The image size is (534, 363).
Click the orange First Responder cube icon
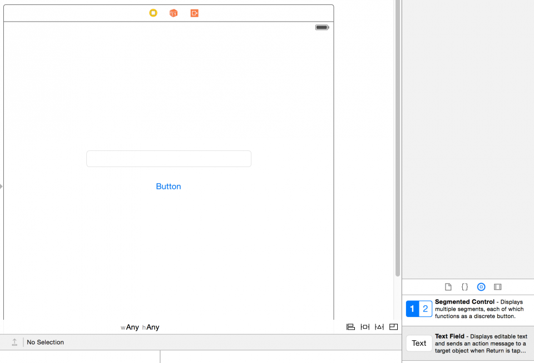click(x=173, y=13)
